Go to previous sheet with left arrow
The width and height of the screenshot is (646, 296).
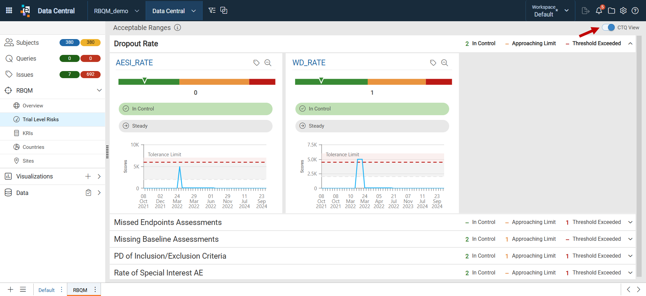pos(629,290)
